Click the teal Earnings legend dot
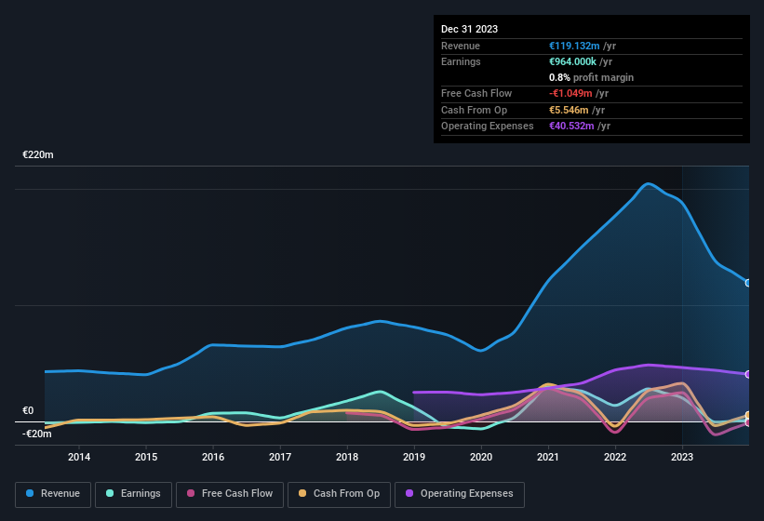 111,494
